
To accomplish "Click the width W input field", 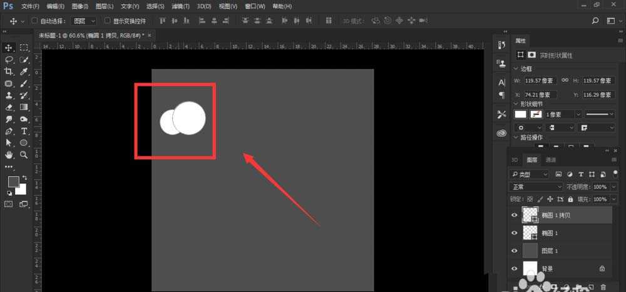I will pos(536,81).
